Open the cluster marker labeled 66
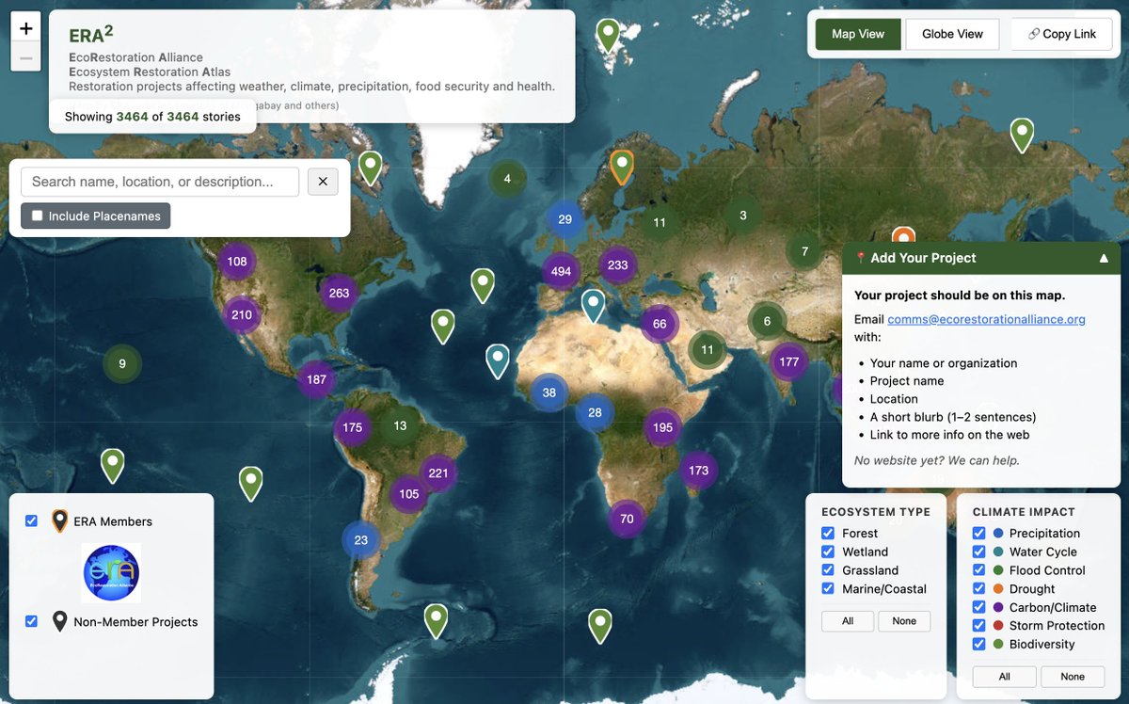 660,325
